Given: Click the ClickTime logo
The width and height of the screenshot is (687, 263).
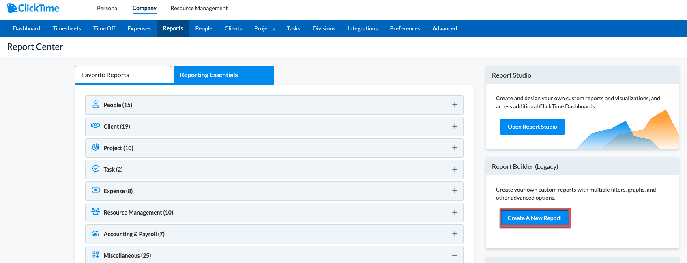Looking at the screenshot, I should coord(33,8).
